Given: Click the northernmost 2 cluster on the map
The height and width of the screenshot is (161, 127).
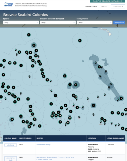Looking at the screenshot, I should pos(29,35).
